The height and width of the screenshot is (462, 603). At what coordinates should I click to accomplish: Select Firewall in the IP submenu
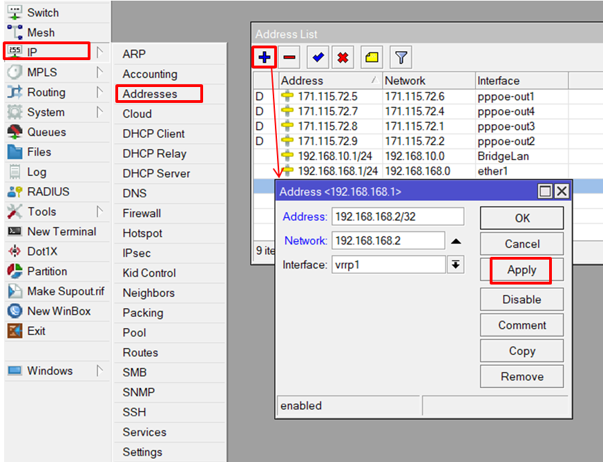tap(142, 213)
